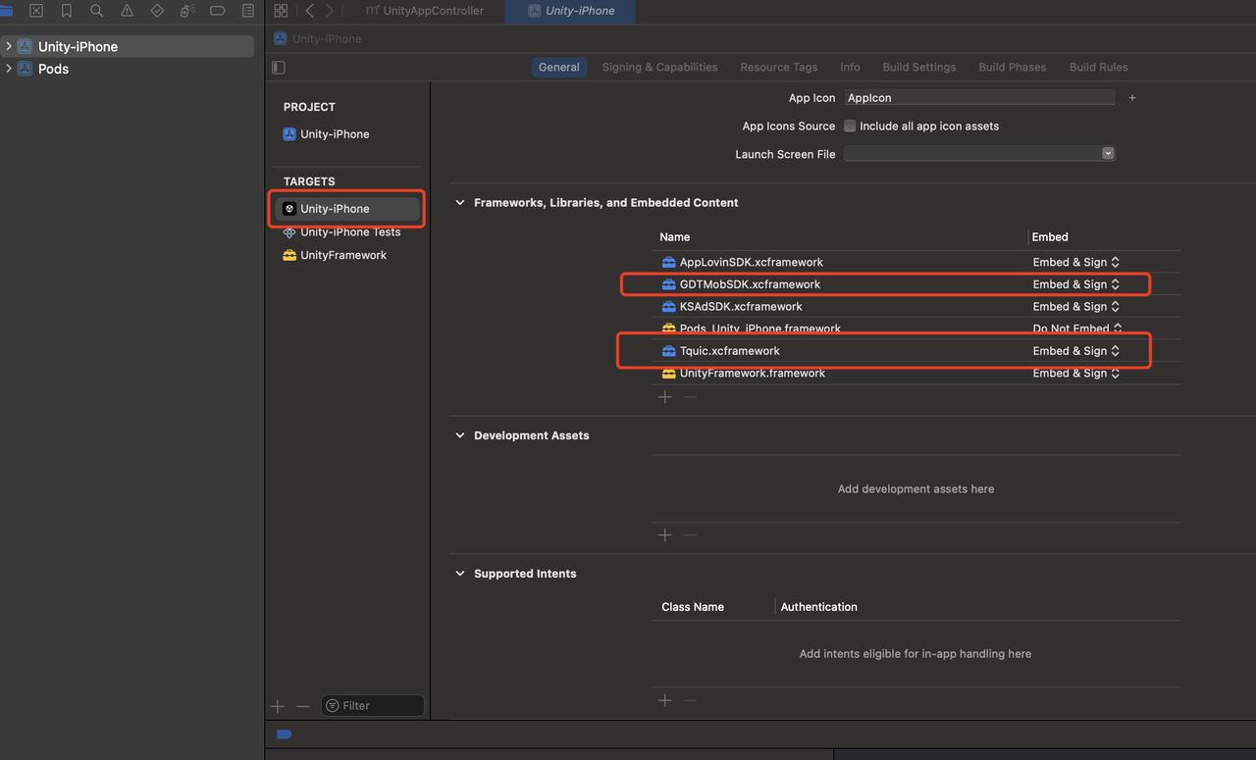Expand the Pods project in navigator

(x=9, y=69)
